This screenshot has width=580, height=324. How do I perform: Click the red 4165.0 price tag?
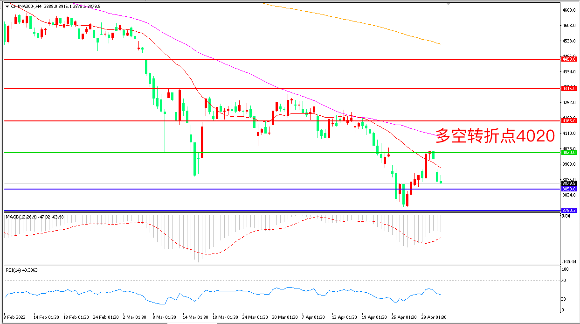coord(569,120)
